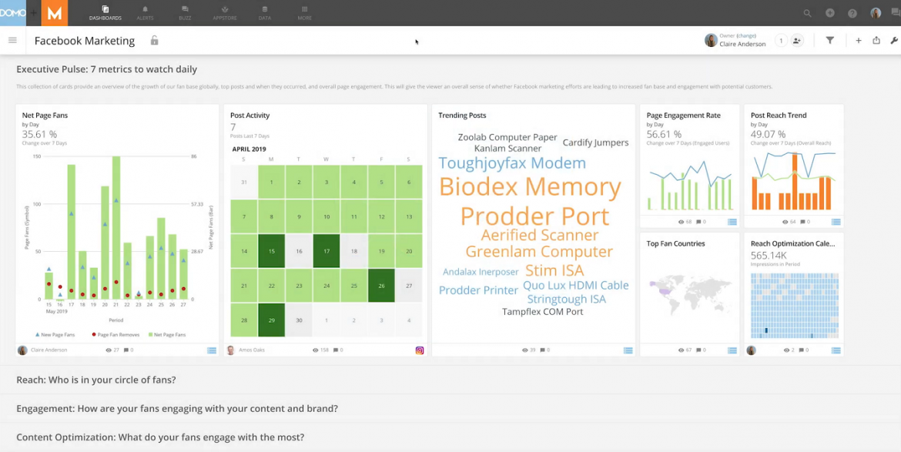The image size is (901, 452).
Task: Switch to the Alerts navigation tab
Action: (x=145, y=12)
